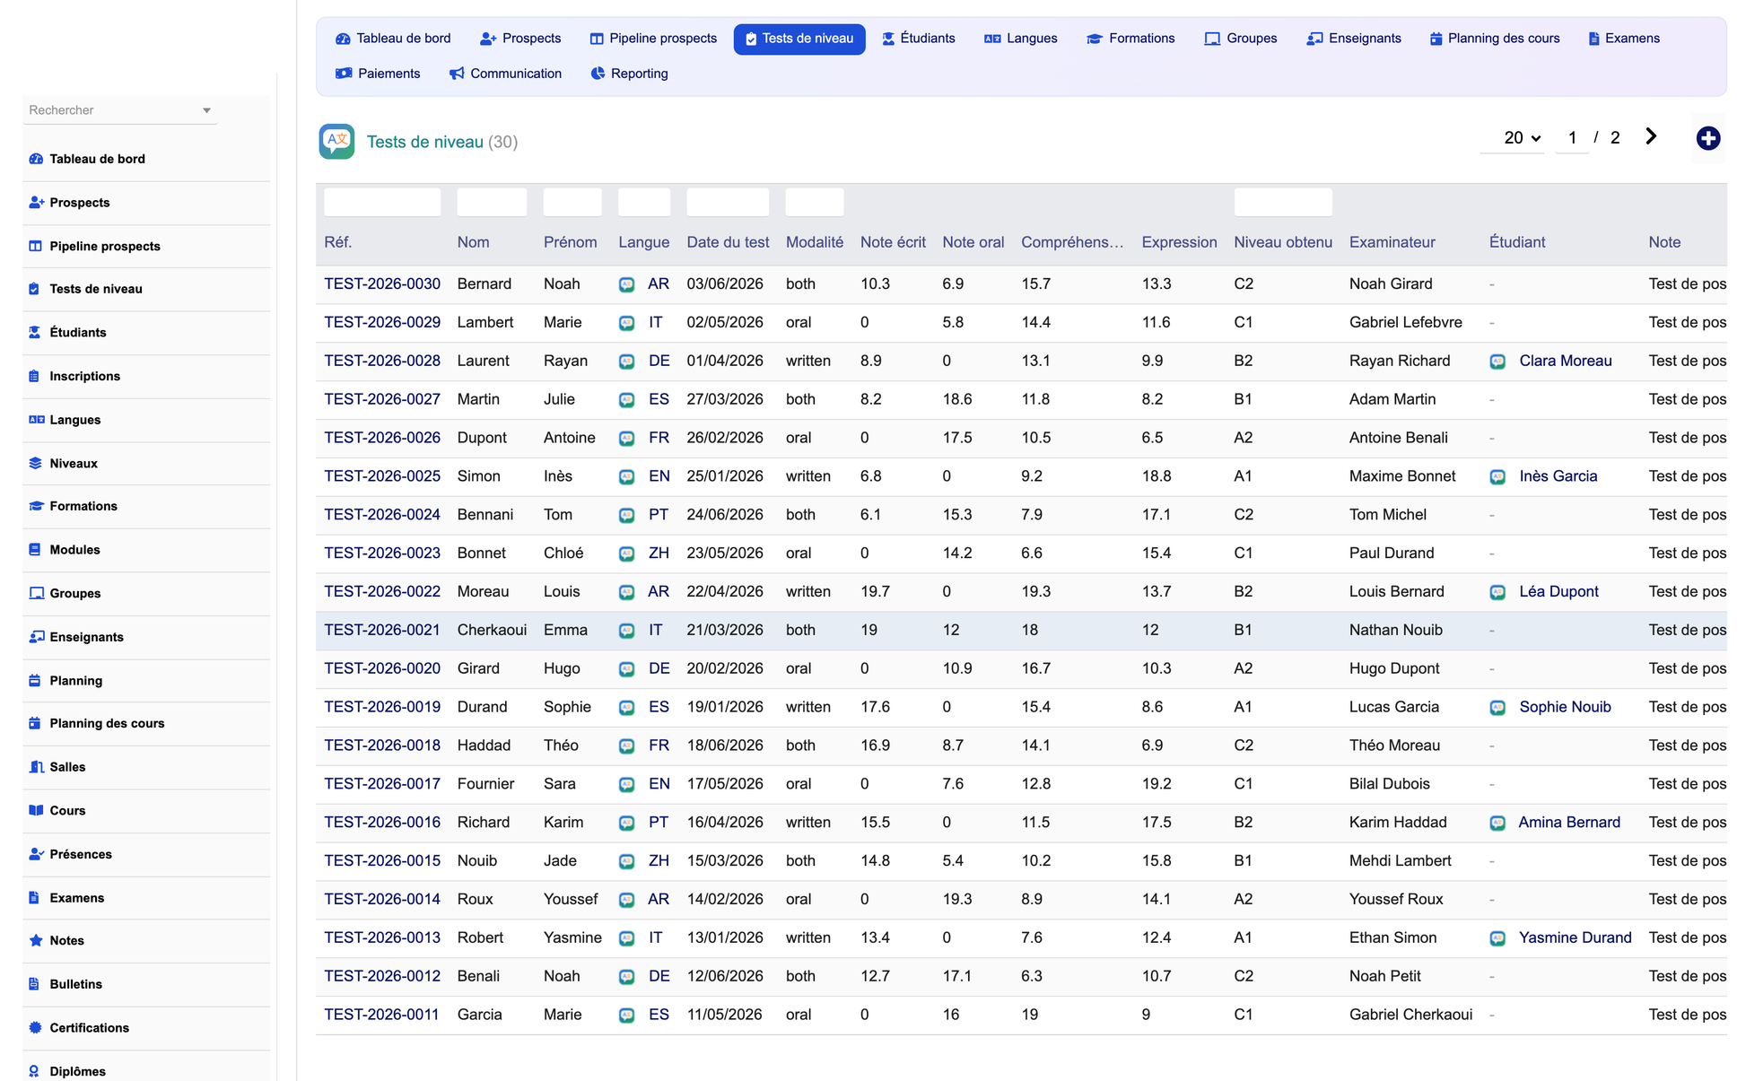Open the Enseignants tab in top bar
The image size is (1746, 1081).
coord(1355,39)
